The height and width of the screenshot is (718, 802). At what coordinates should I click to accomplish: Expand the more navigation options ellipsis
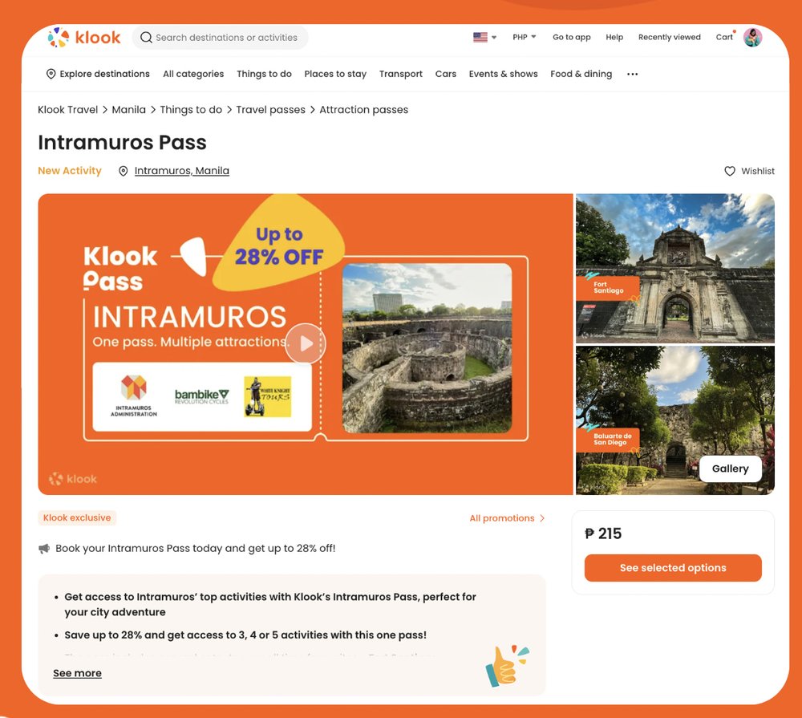click(x=632, y=74)
